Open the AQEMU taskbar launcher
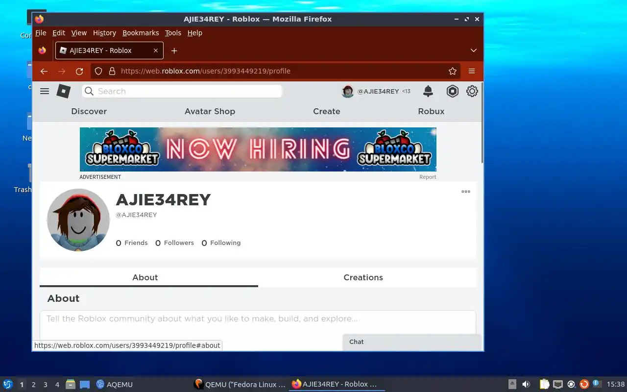Image resolution: width=627 pixels, height=392 pixels. click(114, 385)
